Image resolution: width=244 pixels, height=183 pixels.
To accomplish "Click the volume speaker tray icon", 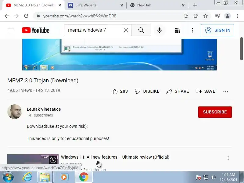I will click(x=213, y=177).
